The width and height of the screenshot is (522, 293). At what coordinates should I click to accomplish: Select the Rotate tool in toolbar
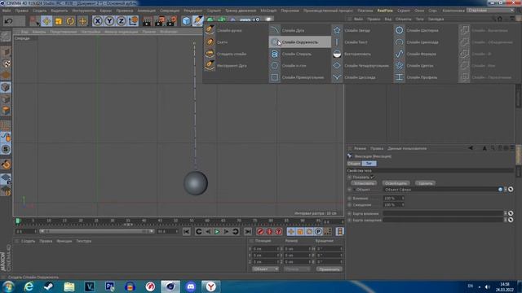click(x=70, y=21)
